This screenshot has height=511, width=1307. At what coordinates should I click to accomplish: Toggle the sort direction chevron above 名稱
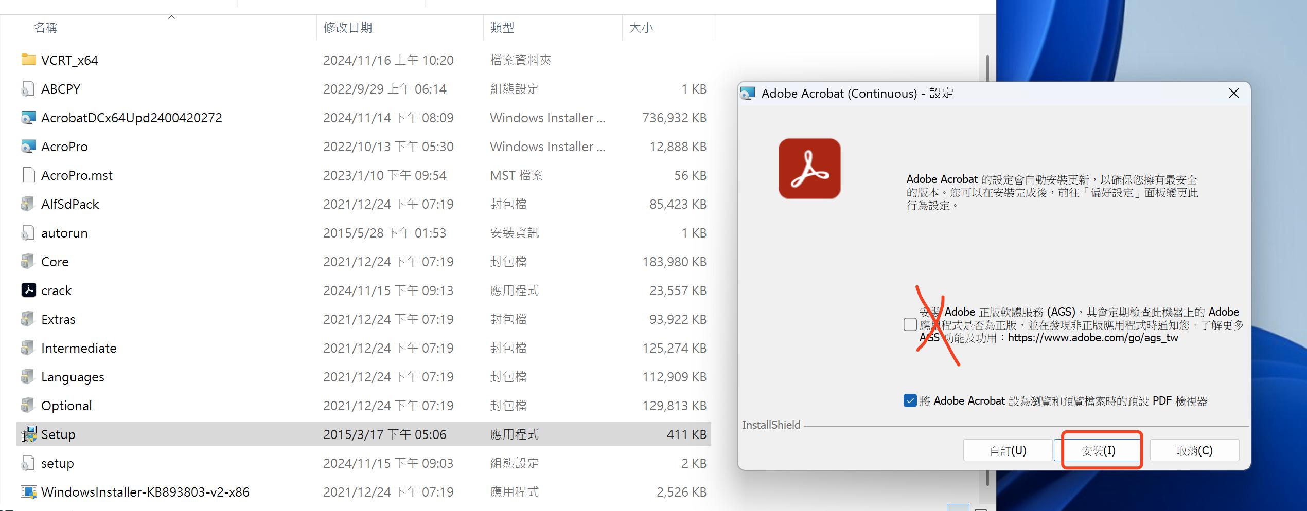tap(172, 16)
